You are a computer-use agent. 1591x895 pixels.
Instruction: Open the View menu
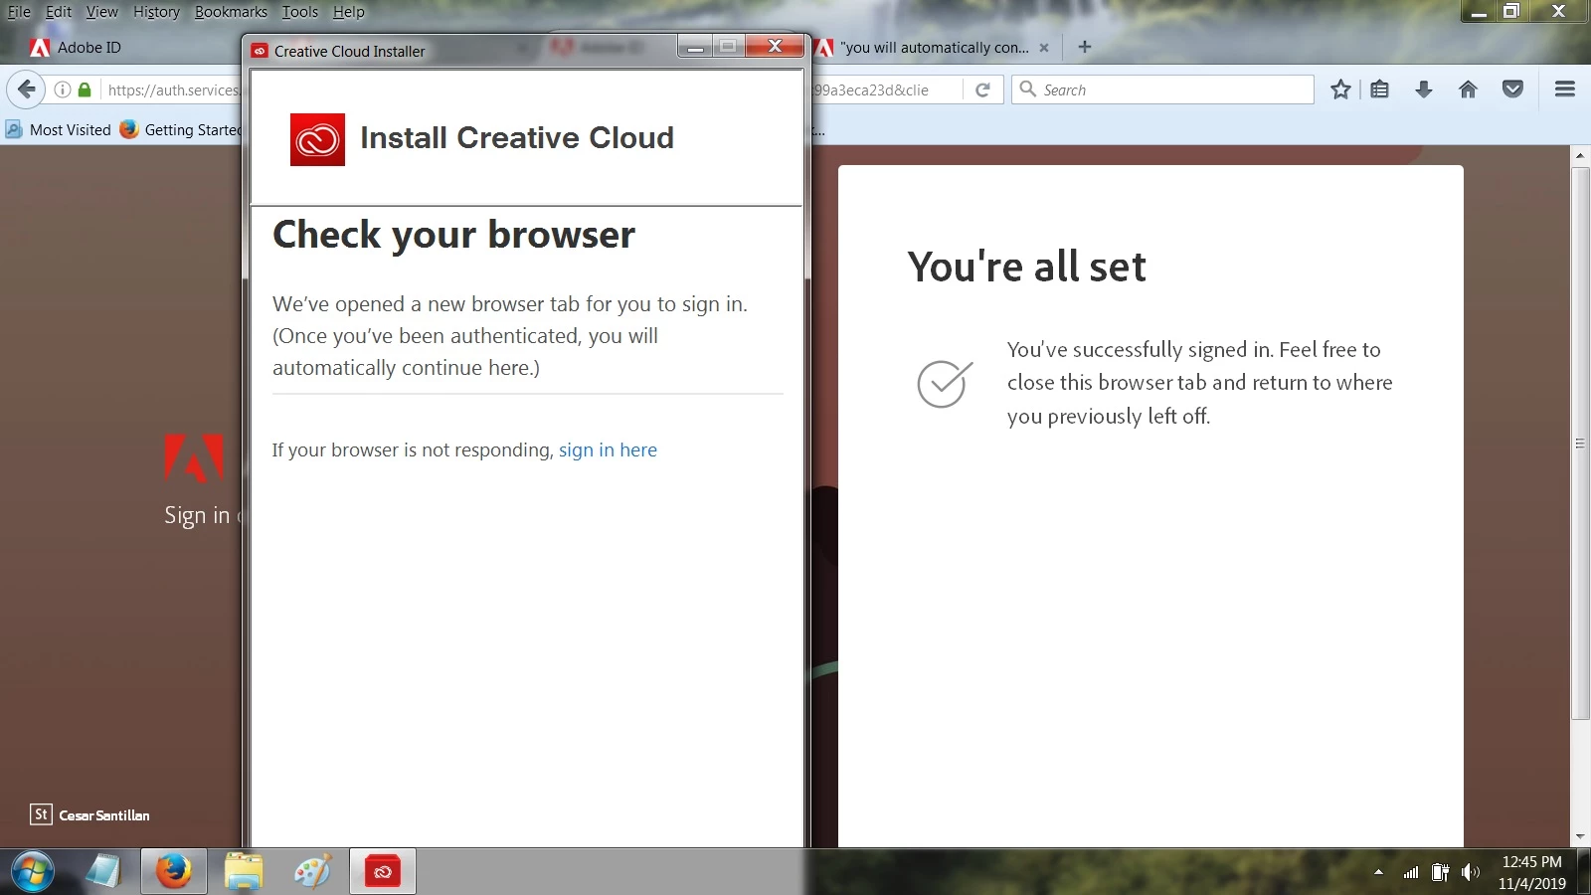pos(101,12)
